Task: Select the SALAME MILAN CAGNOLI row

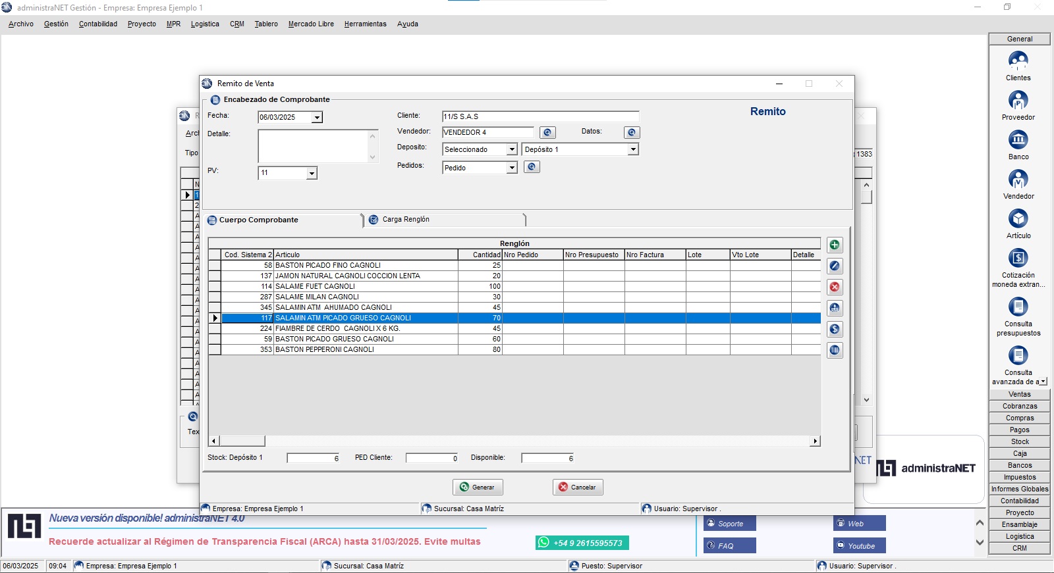Action: (514, 297)
